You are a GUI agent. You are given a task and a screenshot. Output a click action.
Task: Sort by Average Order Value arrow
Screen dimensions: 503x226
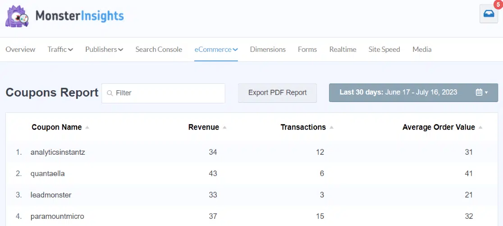(x=480, y=128)
